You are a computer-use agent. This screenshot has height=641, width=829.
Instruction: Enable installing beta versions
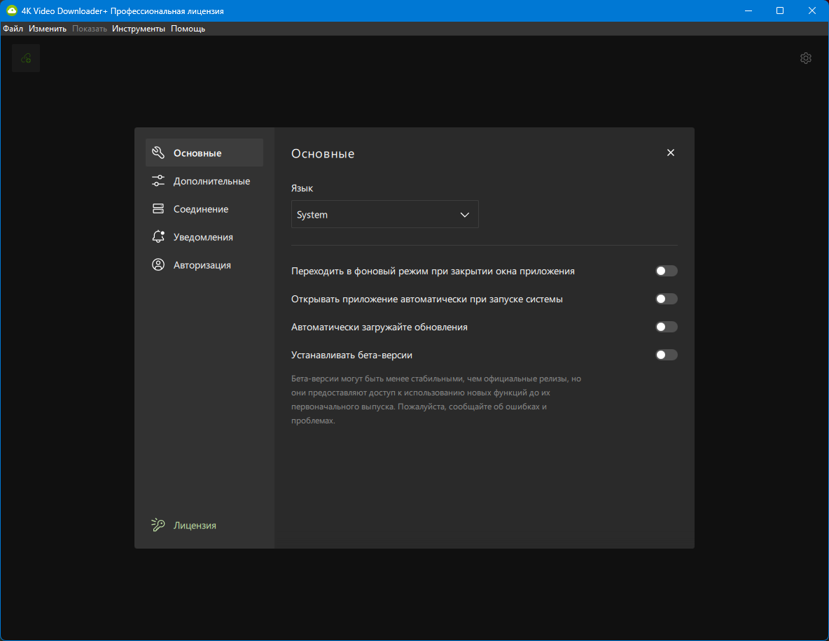[666, 355]
